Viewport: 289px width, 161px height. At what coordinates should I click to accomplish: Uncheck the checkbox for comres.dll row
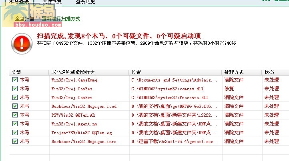(15, 89)
